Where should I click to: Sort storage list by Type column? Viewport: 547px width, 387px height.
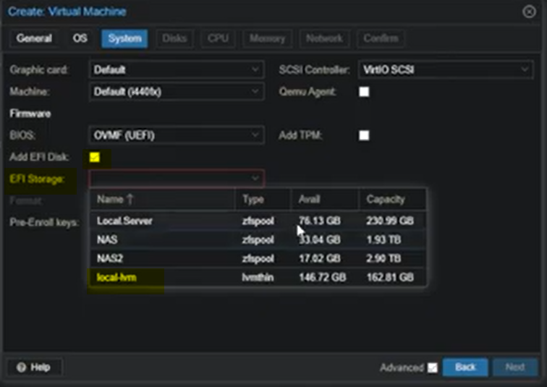click(263, 200)
